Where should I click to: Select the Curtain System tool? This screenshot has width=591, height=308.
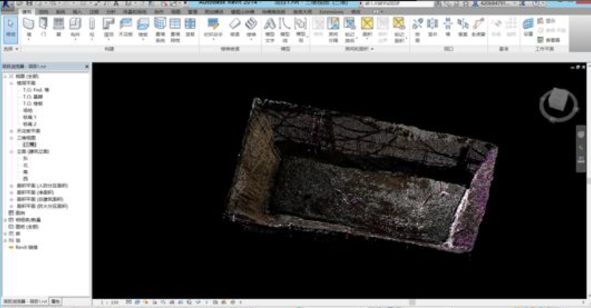coord(160,30)
